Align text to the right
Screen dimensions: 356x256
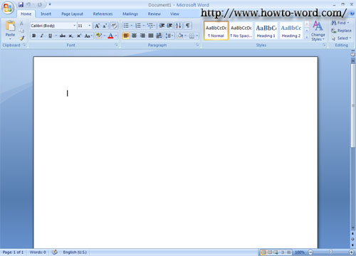[142, 36]
